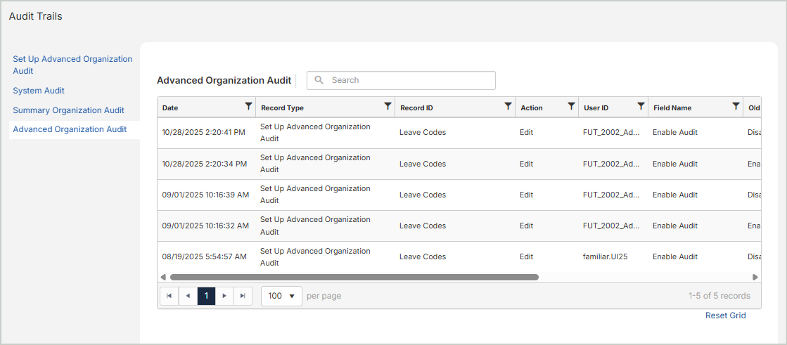Click in the Search input field
Image resolution: width=787 pixels, height=345 pixels.
pos(408,80)
